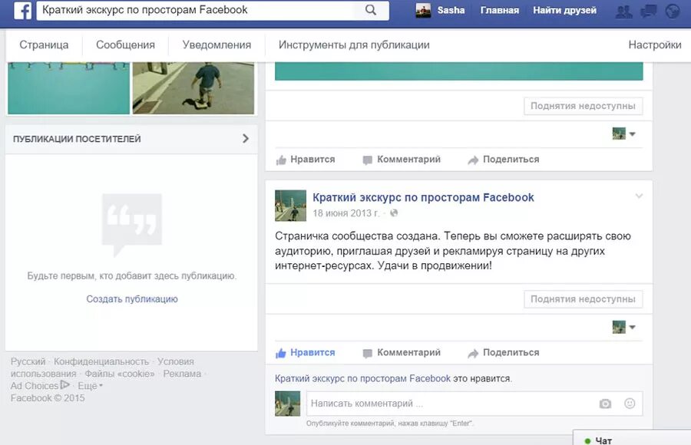Viewport: 691px width, 445px height.
Task: Open the friend requests icon
Action: pyautogui.click(x=623, y=11)
